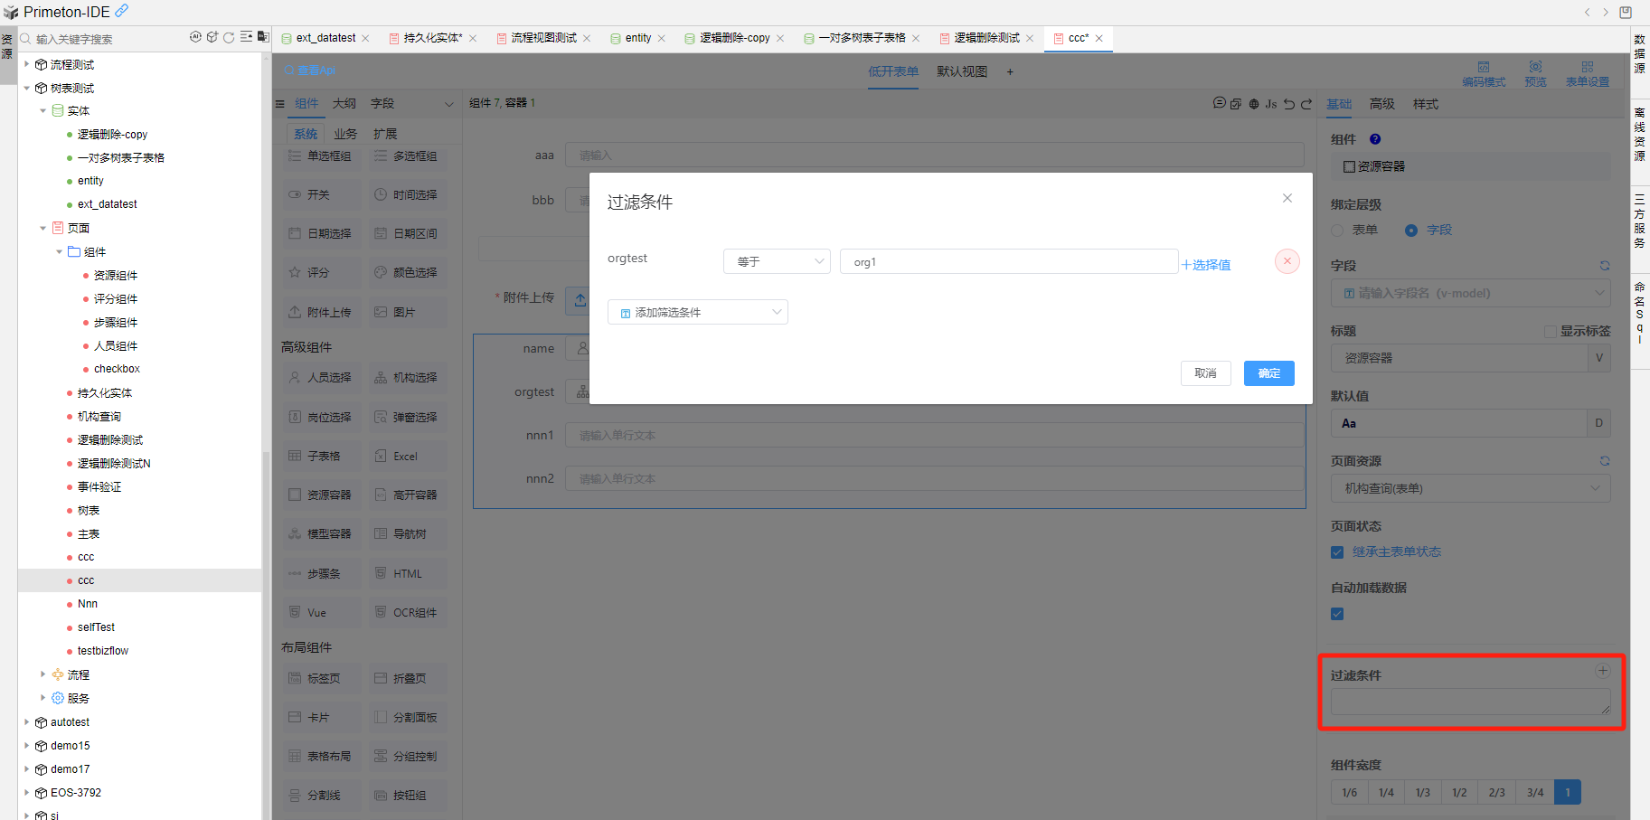Click the 编码模式 code mode icon
Image resolution: width=1650 pixels, height=820 pixels.
click(x=1484, y=73)
